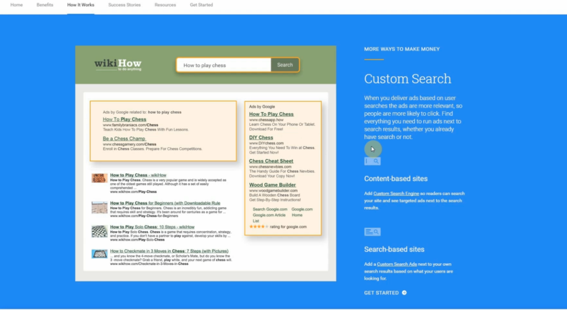Open 'How To Play Chess' chessapp.how ad
Viewport: 567px width, 310px height.
[x=271, y=114]
